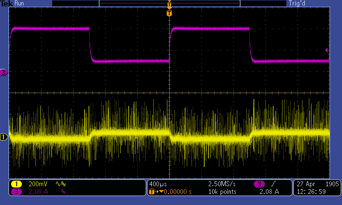Click the 2.00 A channel 3 scale value

pos(38,192)
